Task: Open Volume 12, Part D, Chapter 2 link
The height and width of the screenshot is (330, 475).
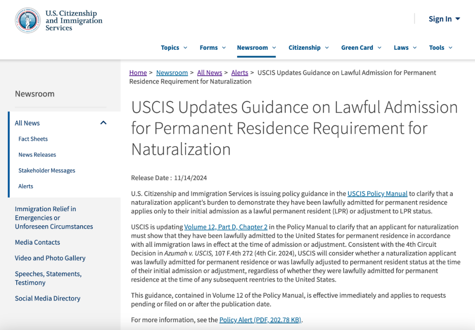Action: point(226,227)
